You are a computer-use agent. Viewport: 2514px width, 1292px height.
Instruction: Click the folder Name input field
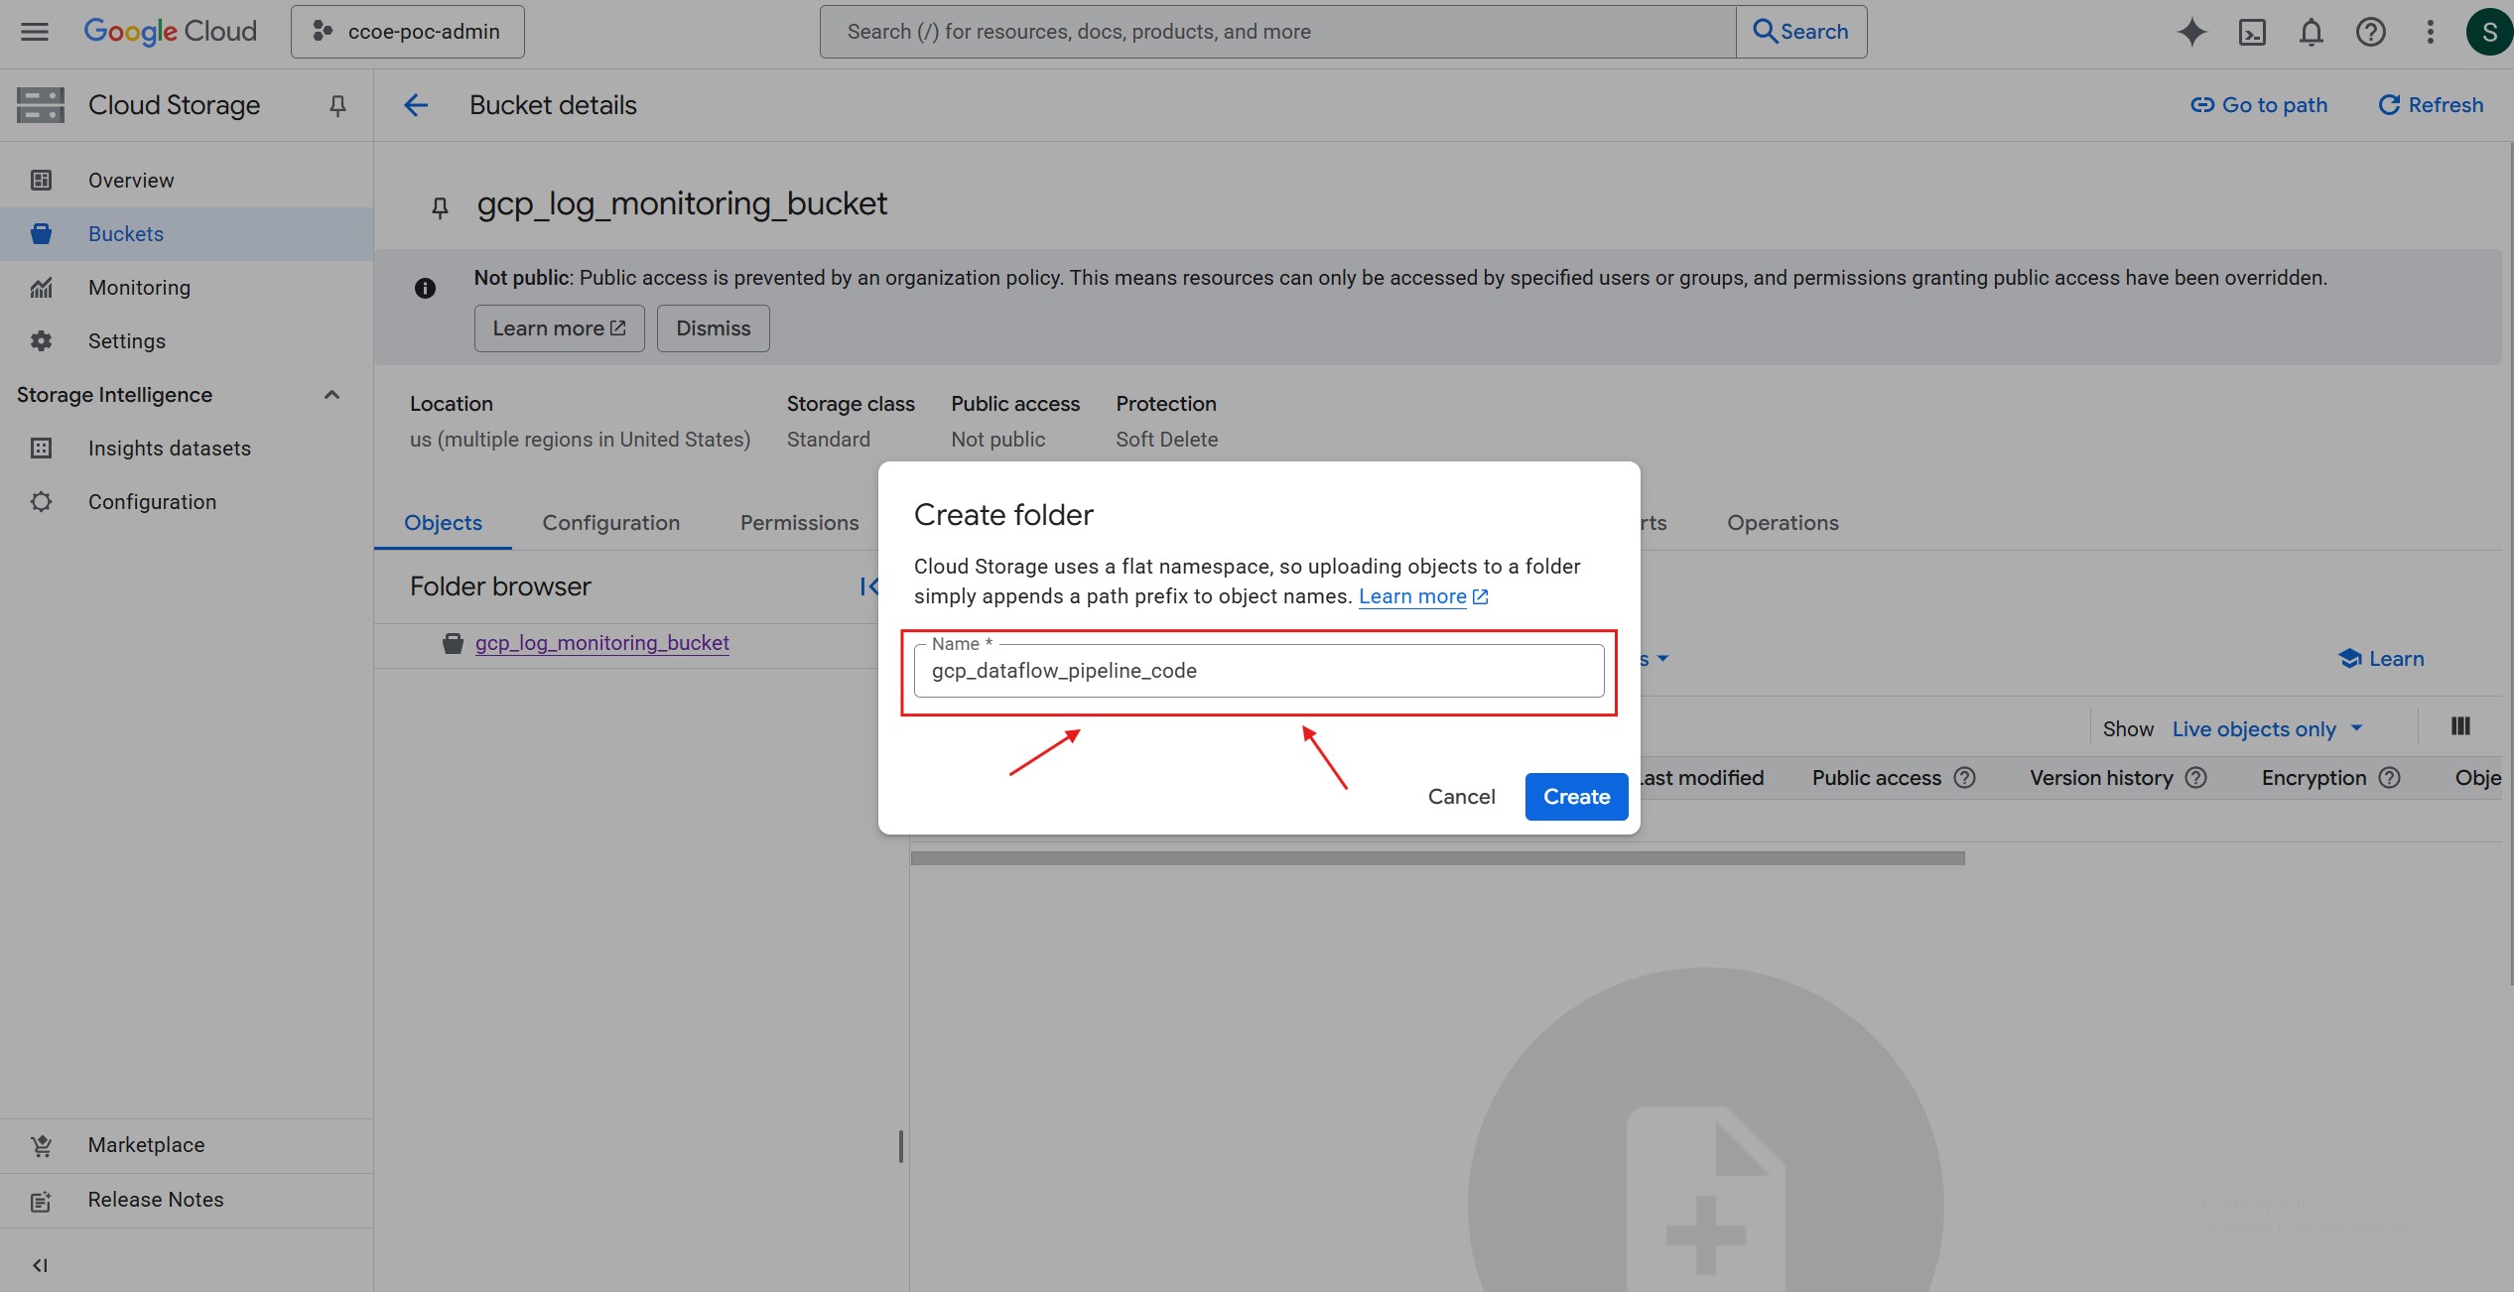1257,672
